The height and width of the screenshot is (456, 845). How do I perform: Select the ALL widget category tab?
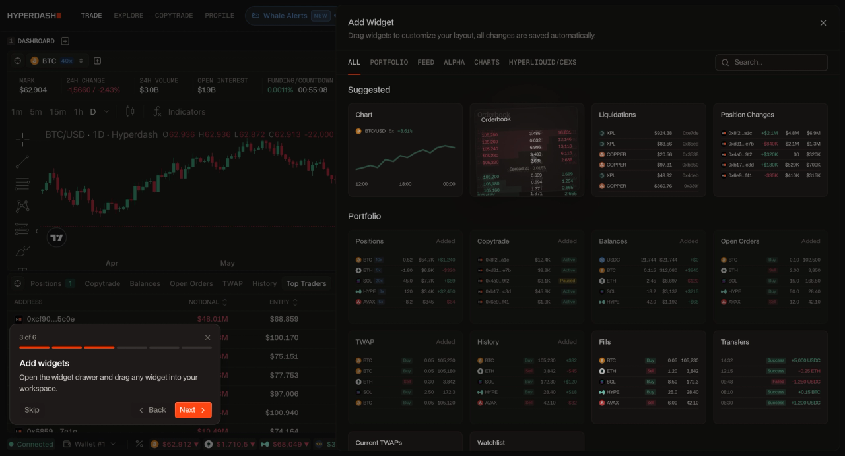[x=354, y=62]
